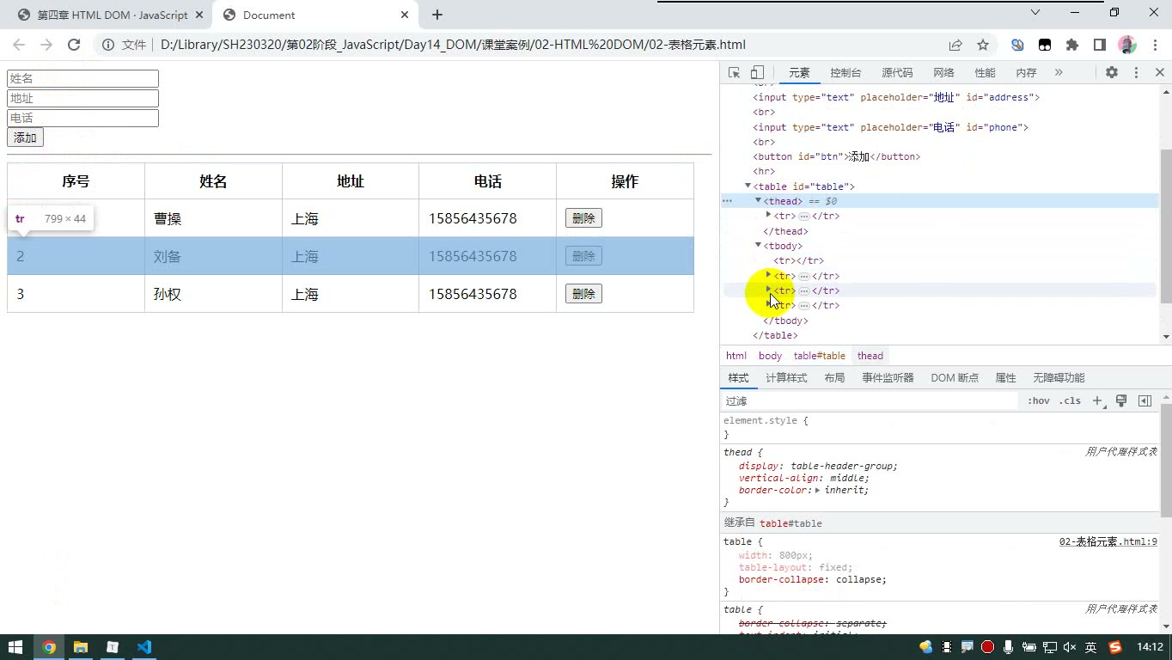Select table#table in the DOM breadcrumb

click(819, 356)
